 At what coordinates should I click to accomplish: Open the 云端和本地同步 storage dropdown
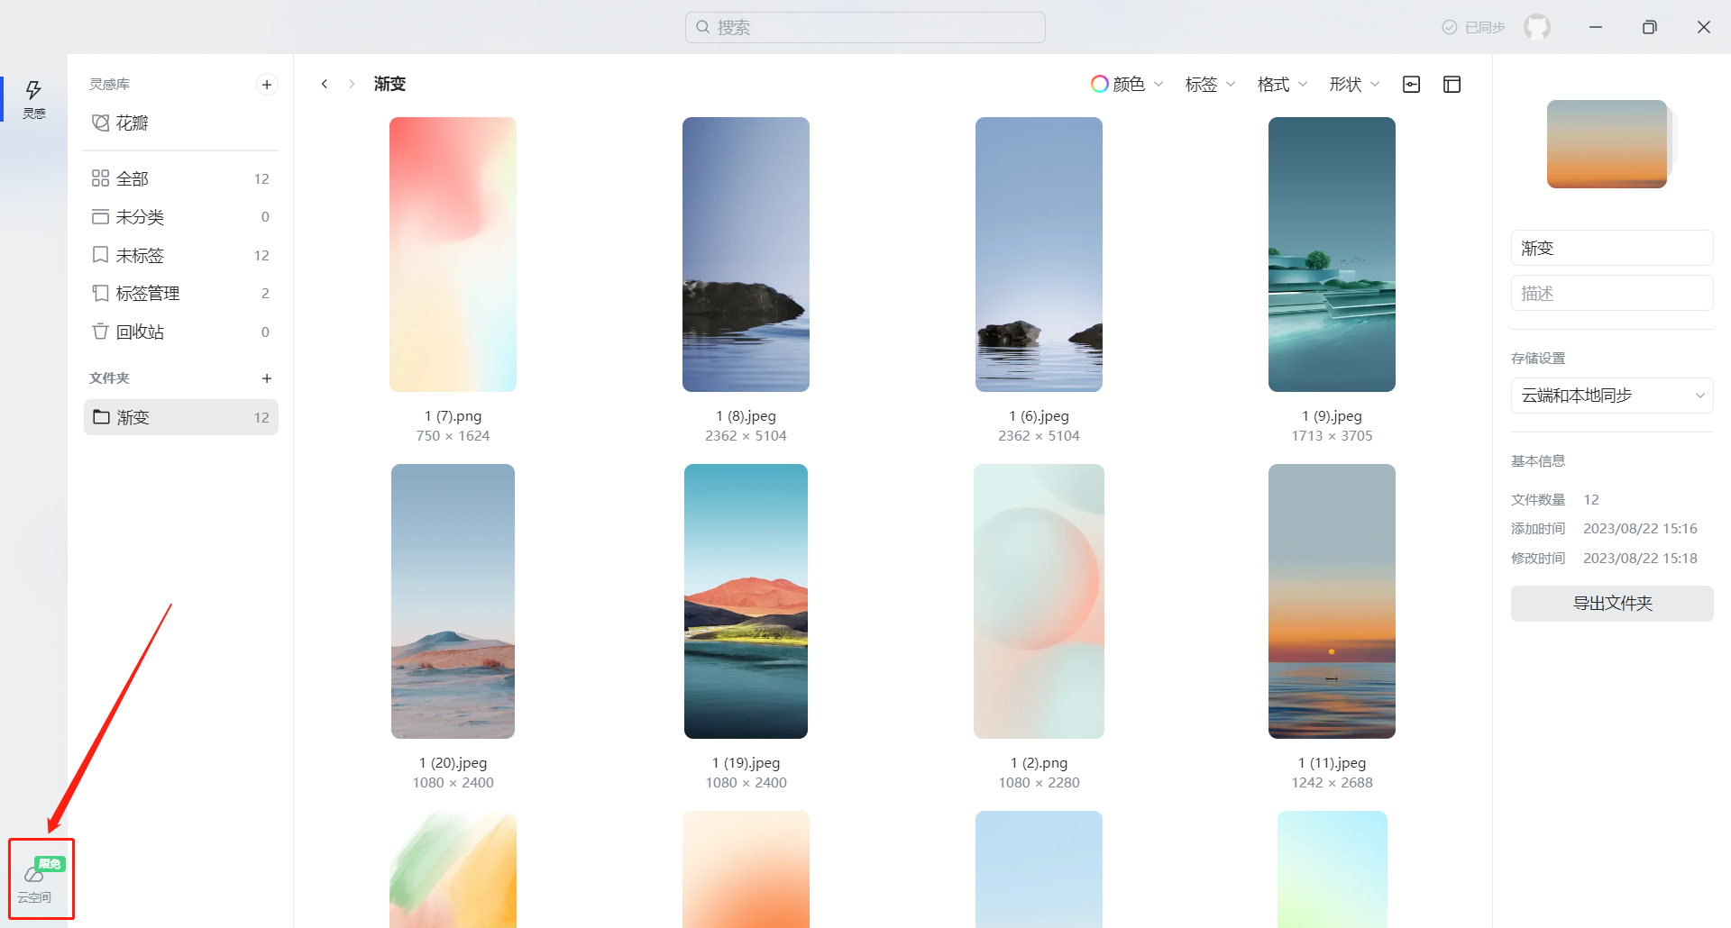pyautogui.click(x=1612, y=396)
